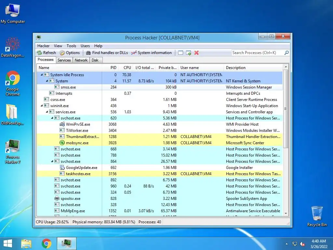Viewport: 333px width, 250px height.
Task: Select the Processes tab
Action: tap(46, 60)
